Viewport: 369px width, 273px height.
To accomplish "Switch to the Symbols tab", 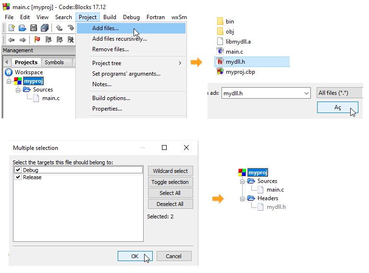I will click(x=54, y=62).
